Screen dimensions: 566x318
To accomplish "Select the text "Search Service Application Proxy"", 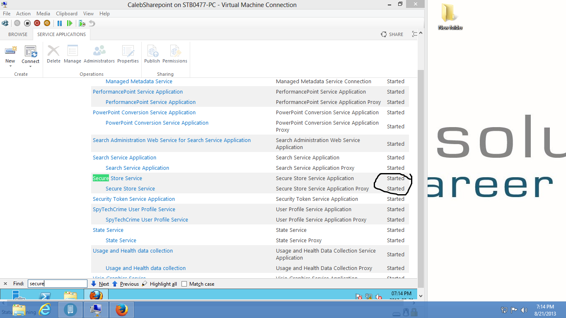I will pos(315,168).
